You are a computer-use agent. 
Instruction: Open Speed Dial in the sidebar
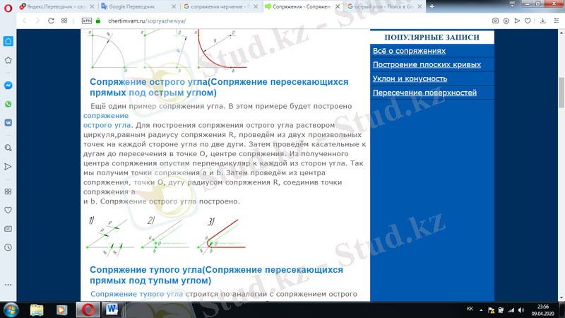click(x=8, y=192)
